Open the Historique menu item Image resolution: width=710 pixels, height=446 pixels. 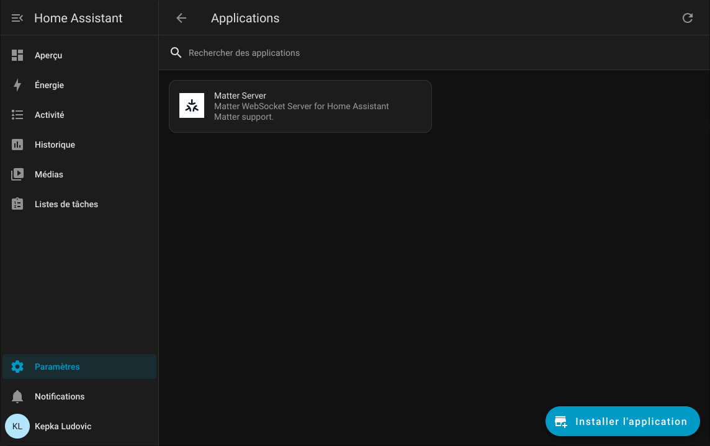[55, 145]
